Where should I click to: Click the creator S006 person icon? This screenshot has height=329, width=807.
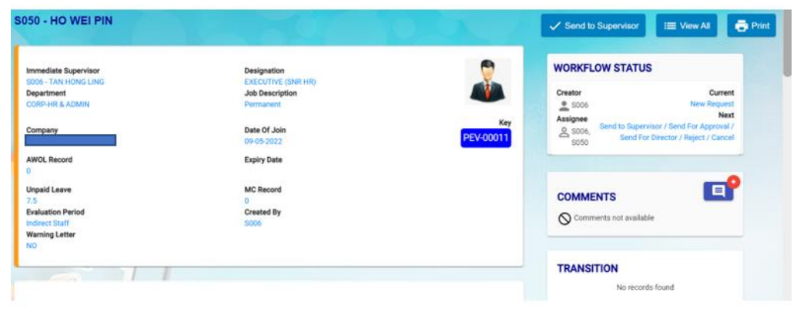[562, 104]
